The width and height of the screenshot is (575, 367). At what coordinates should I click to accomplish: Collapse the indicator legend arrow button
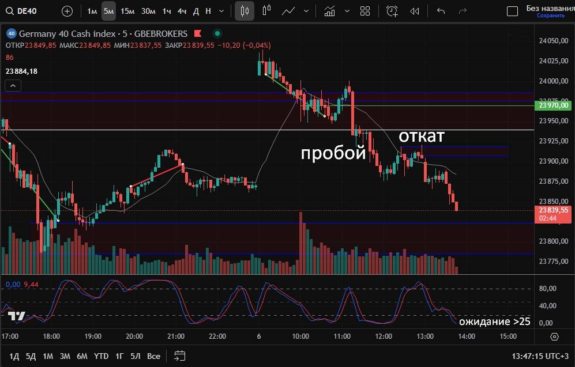tap(13, 86)
